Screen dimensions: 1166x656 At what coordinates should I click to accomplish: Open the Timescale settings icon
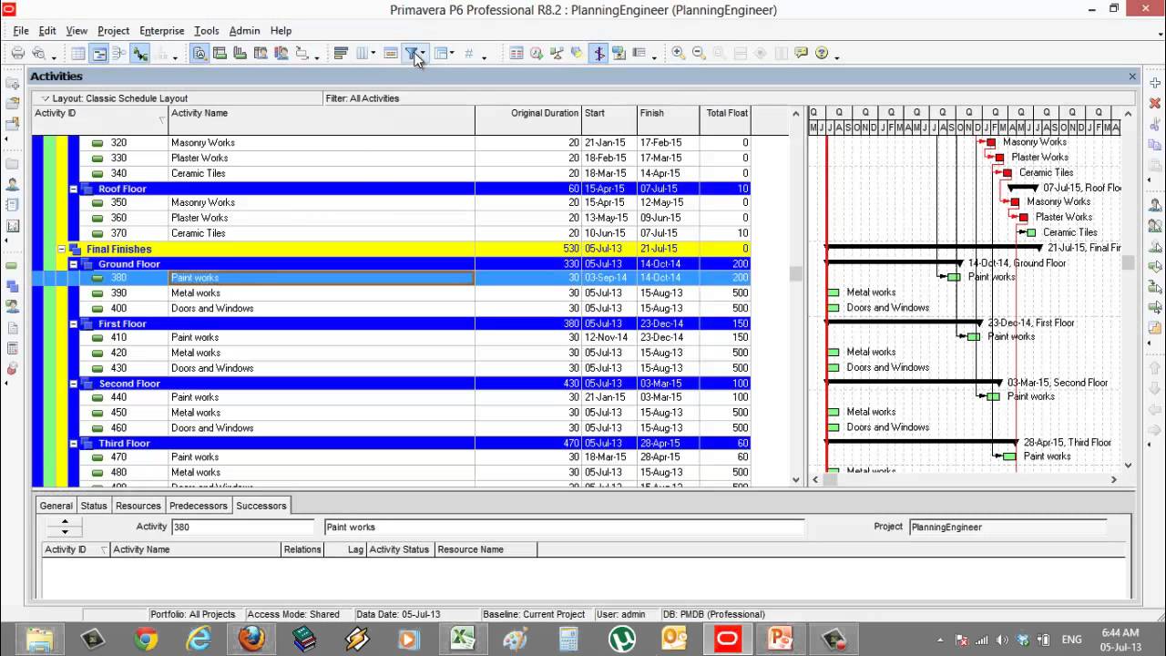391,54
